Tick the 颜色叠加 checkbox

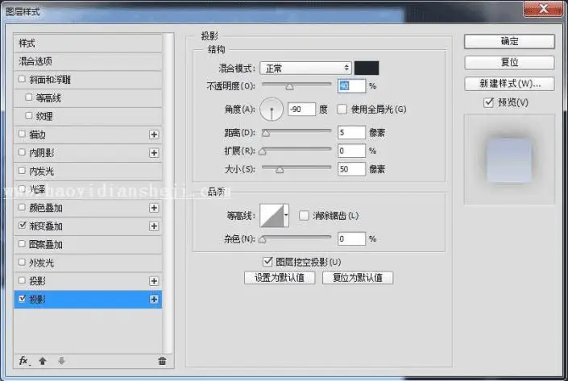click(x=22, y=207)
